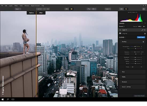Open the Help menu
The width and height of the screenshot is (147, 106).
point(43,6)
